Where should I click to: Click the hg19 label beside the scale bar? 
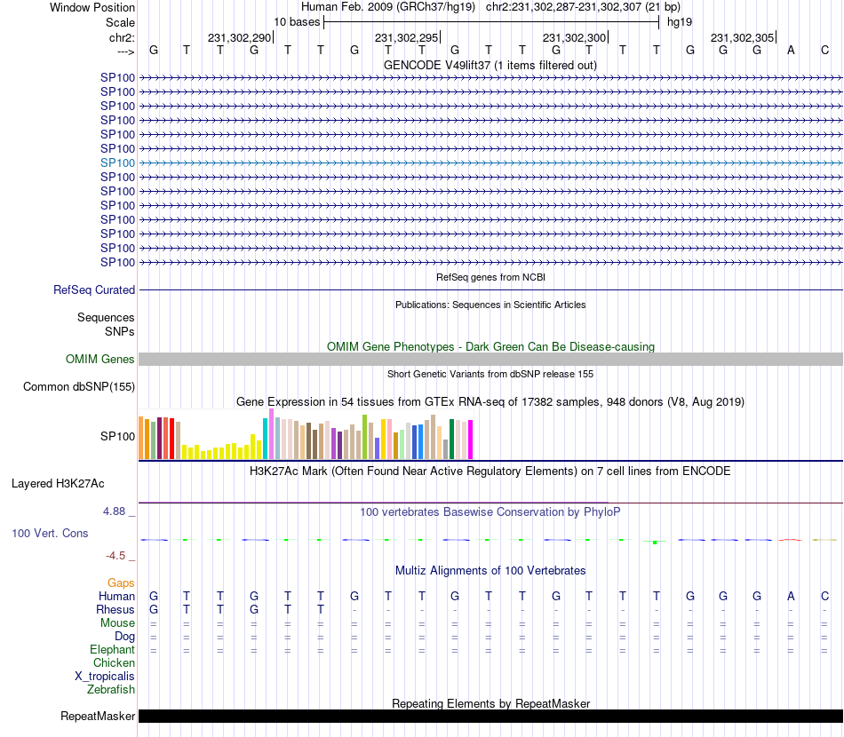click(x=680, y=22)
